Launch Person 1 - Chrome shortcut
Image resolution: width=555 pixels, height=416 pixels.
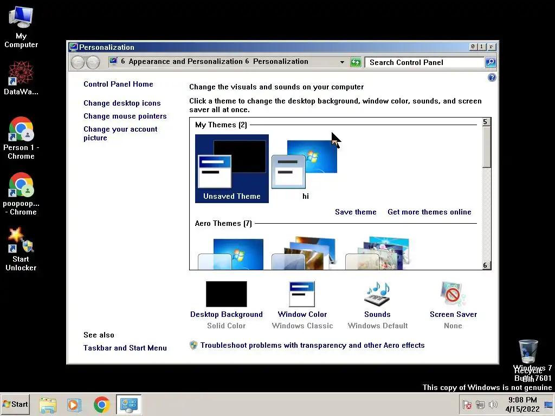[x=21, y=138]
